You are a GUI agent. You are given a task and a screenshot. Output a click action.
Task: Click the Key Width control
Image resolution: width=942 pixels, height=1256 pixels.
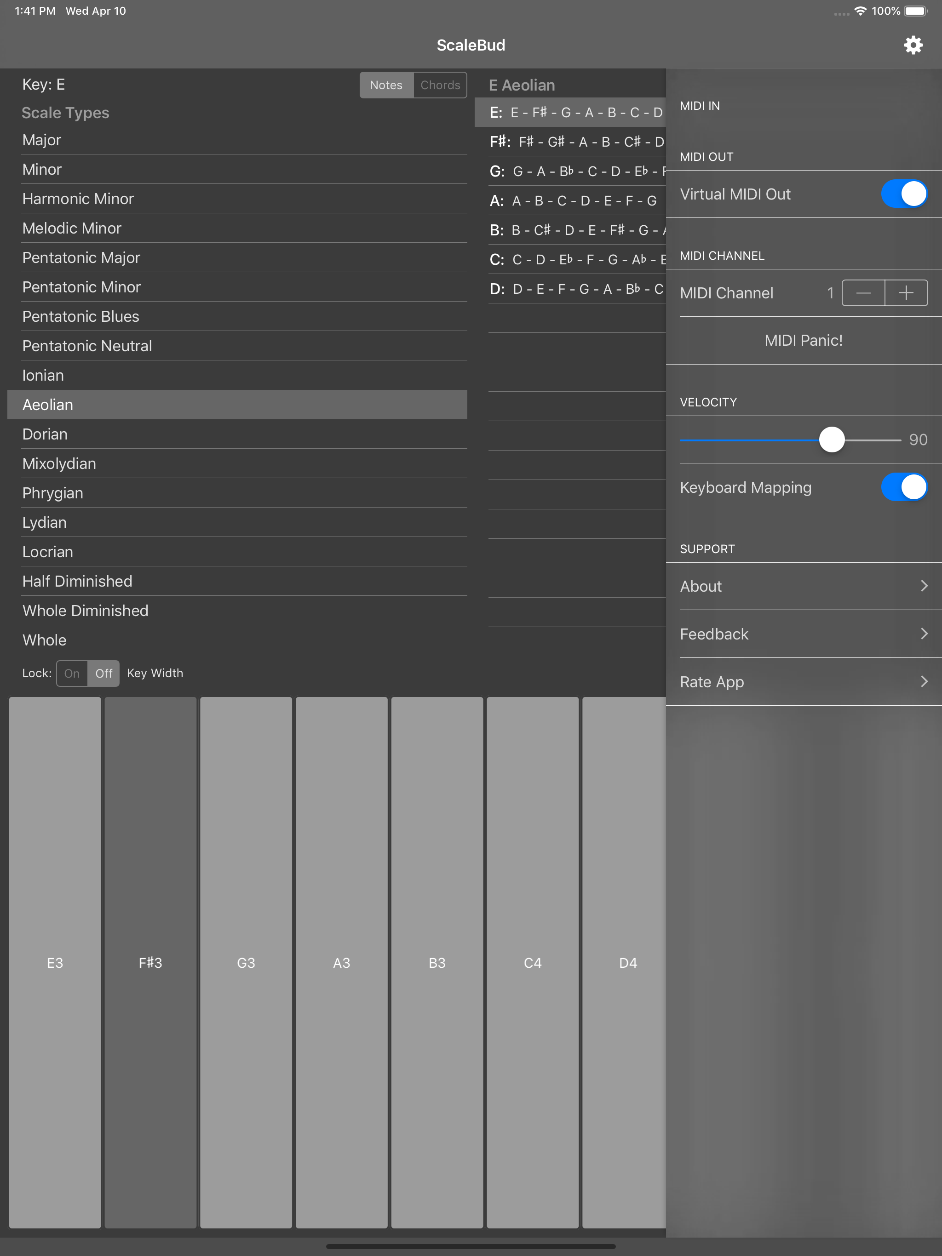pos(155,674)
